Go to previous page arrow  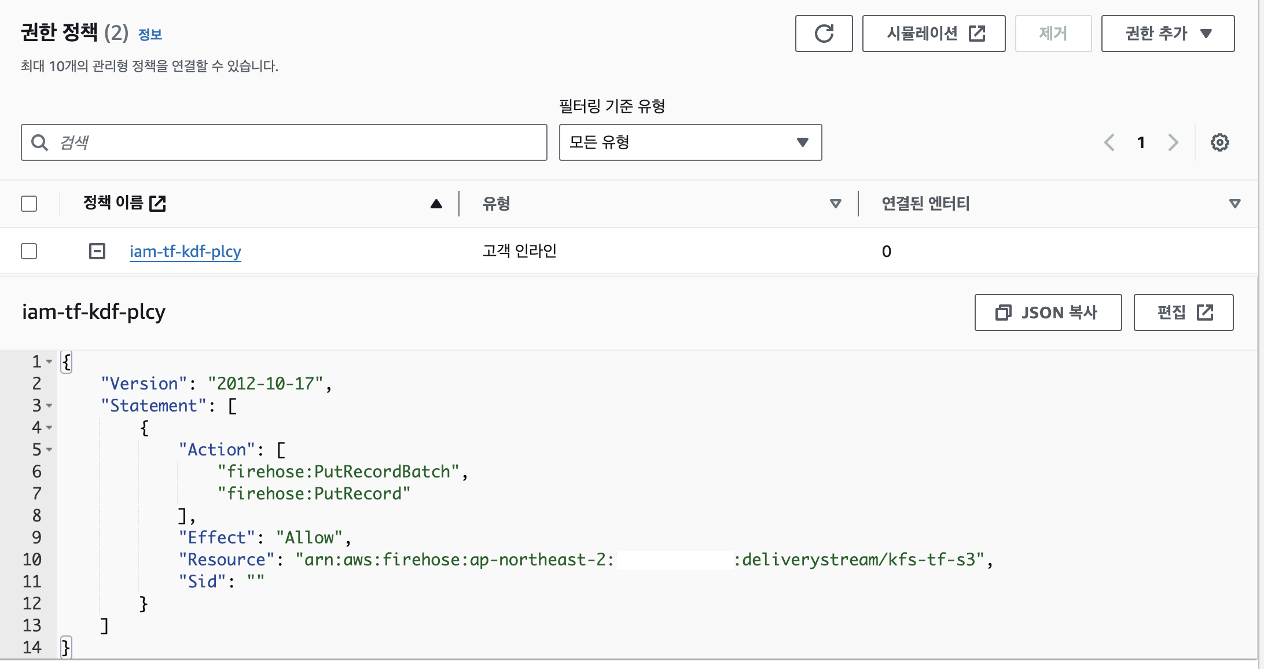click(1109, 142)
